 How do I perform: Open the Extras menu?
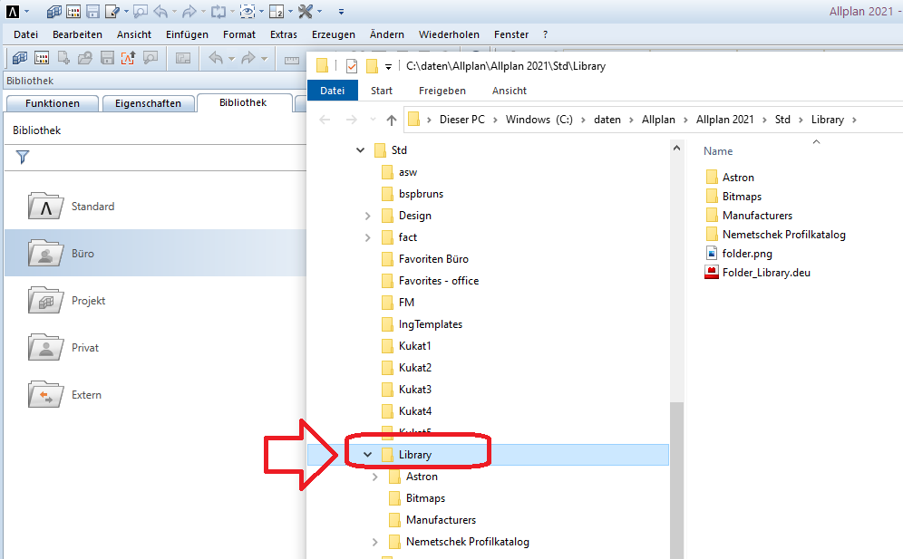coord(283,34)
